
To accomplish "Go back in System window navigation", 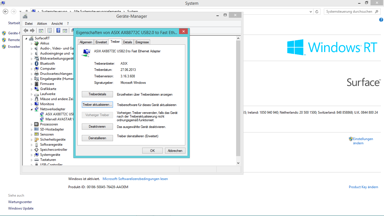I will (5, 12).
